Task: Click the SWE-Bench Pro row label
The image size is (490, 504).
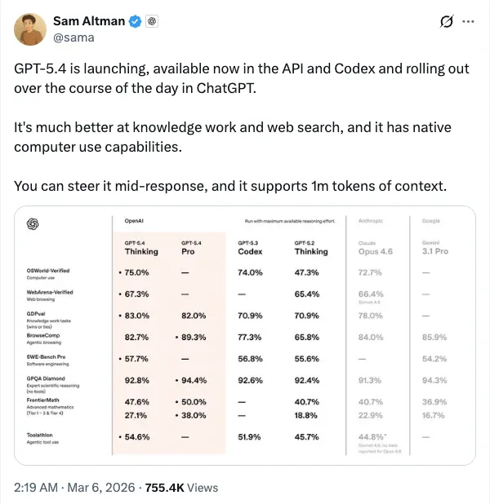Action: 47,356
